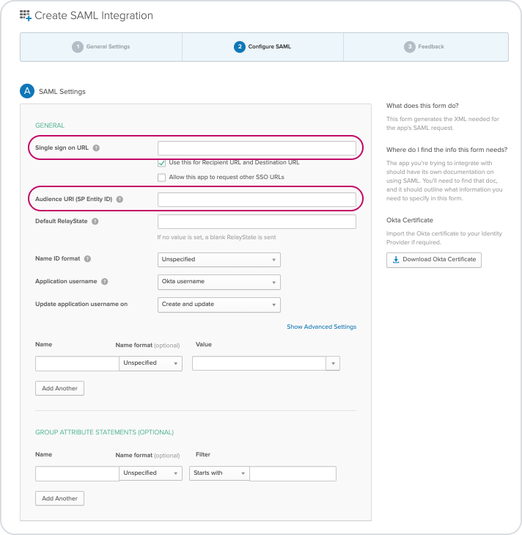Open the Application username dropdown
The image size is (522, 535).
click(219, 282)
